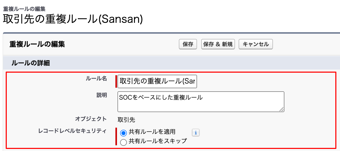The height and width of the screenshot is (151, 340).
Task: Click the ルール名 field label
Action: pyautogui.click(x=96, y=79)
